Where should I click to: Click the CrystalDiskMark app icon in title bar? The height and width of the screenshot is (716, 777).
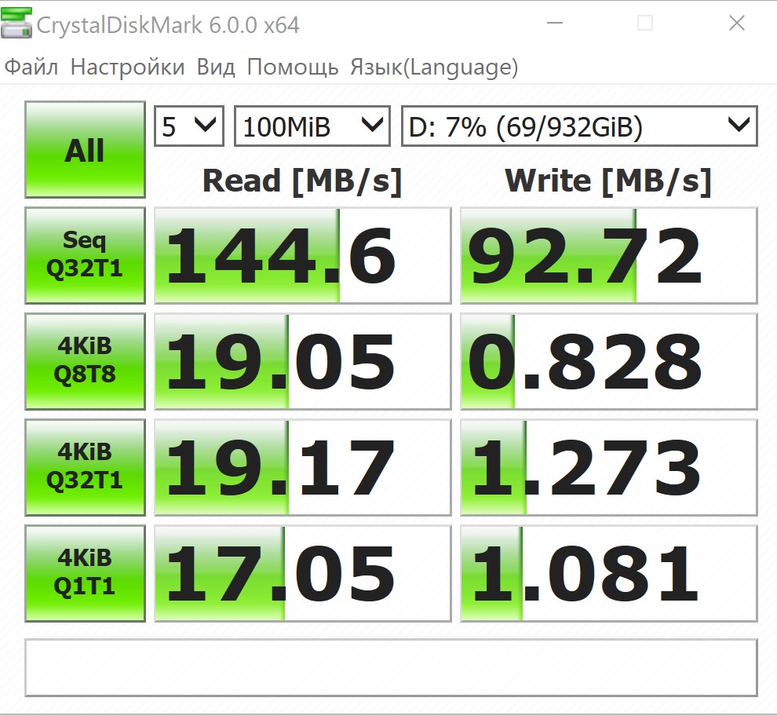point(16,23)
